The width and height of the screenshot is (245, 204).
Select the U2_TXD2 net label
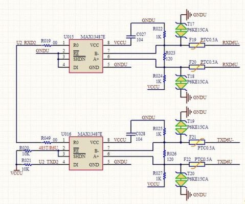tap(49, 162)
